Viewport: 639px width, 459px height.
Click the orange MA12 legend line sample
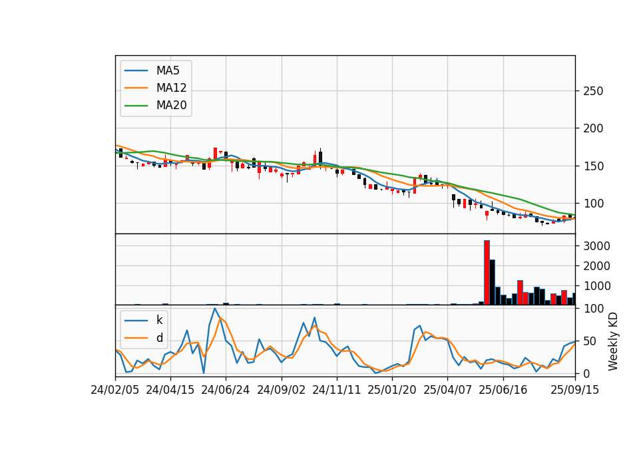click(x=136, y=88)
